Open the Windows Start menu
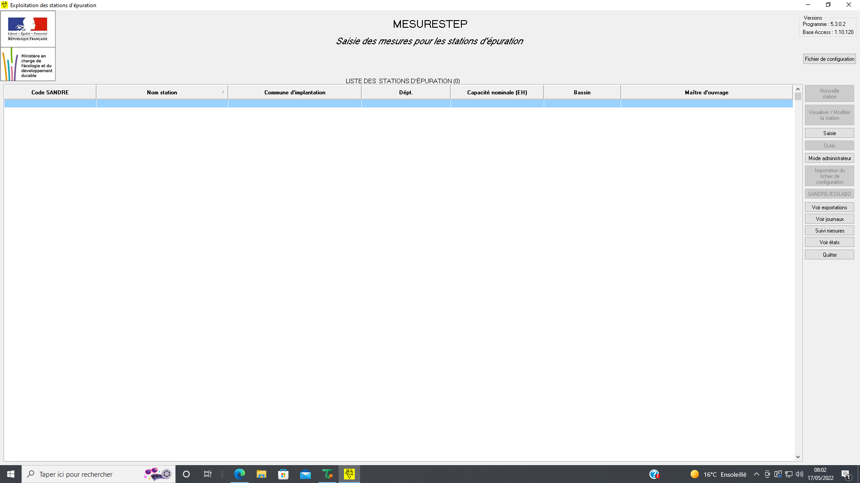This screenshot has width=860, height=483. (11, 474)
